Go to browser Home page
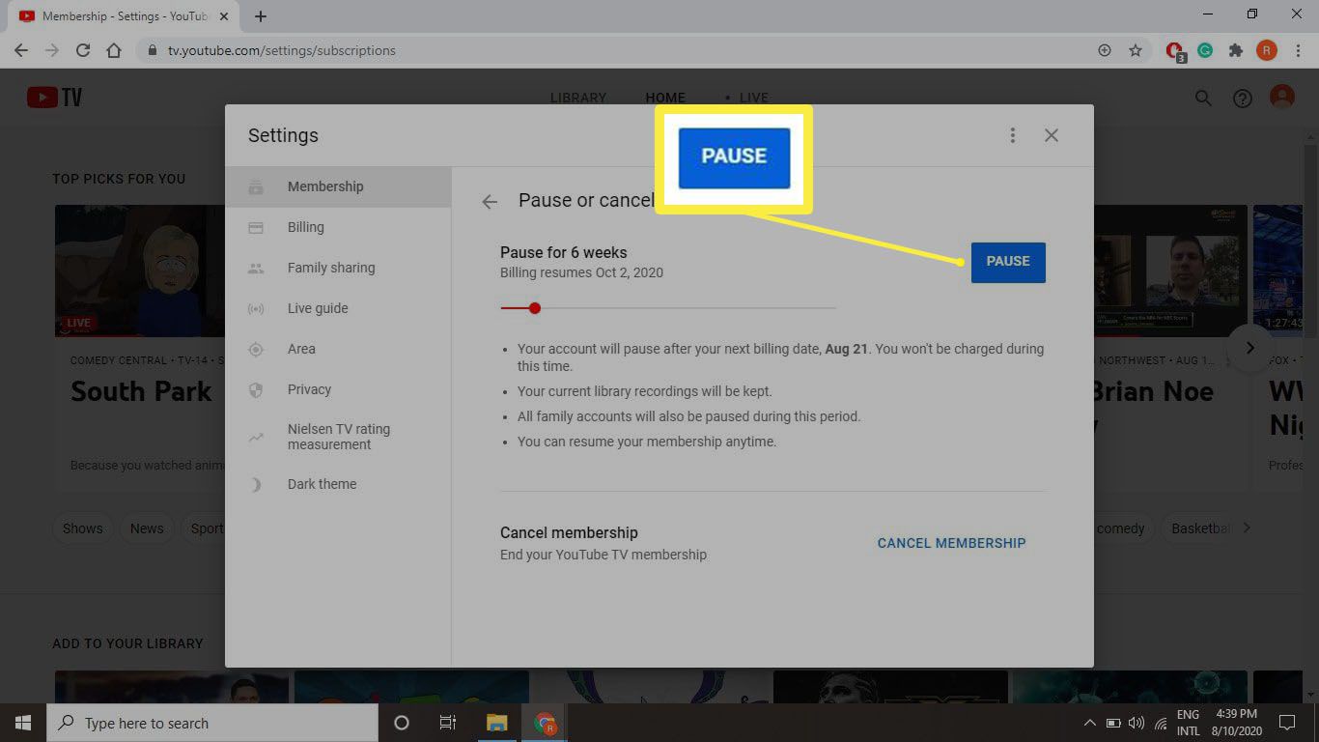The width and height of the screenshot is (1319, 742). click(114, 50)
